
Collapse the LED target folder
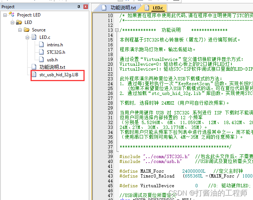(x=12, y=22)
